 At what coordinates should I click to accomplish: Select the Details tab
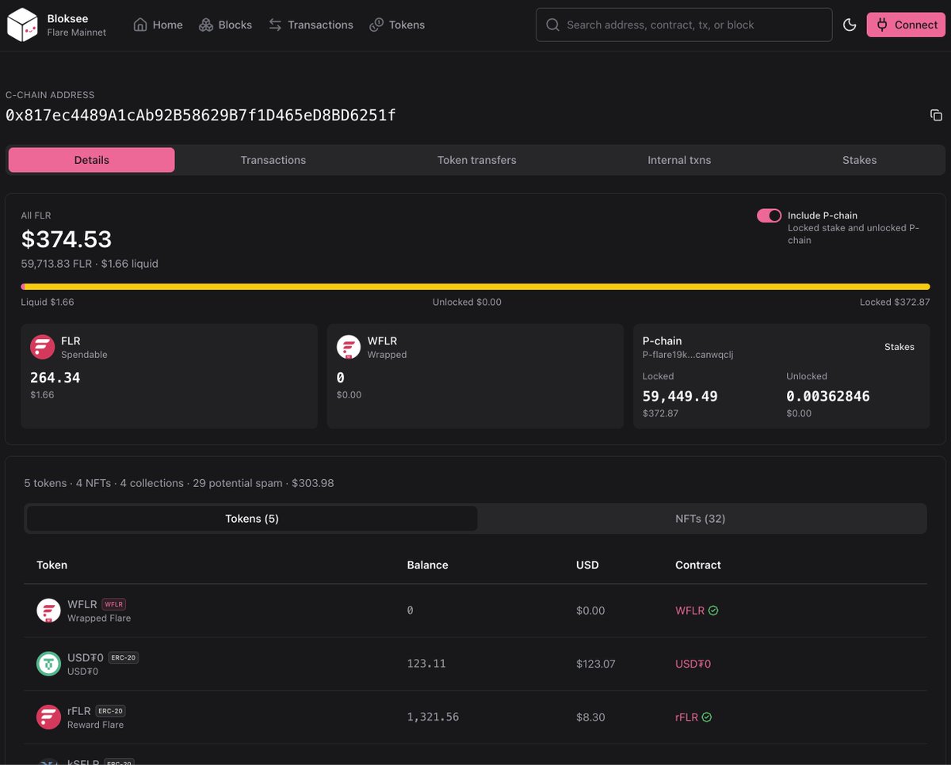92,160
